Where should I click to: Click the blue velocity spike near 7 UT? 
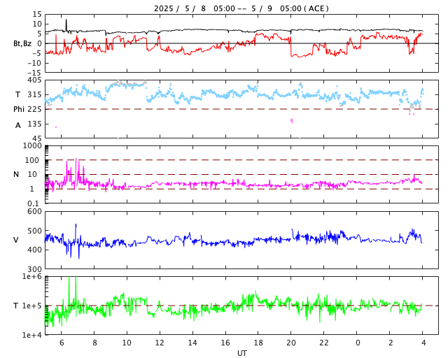[x=76, y=233]
